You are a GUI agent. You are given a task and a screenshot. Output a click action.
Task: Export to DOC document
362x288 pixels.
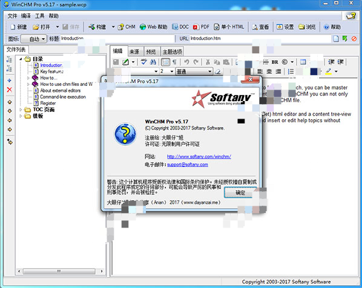tap(180, 27)
